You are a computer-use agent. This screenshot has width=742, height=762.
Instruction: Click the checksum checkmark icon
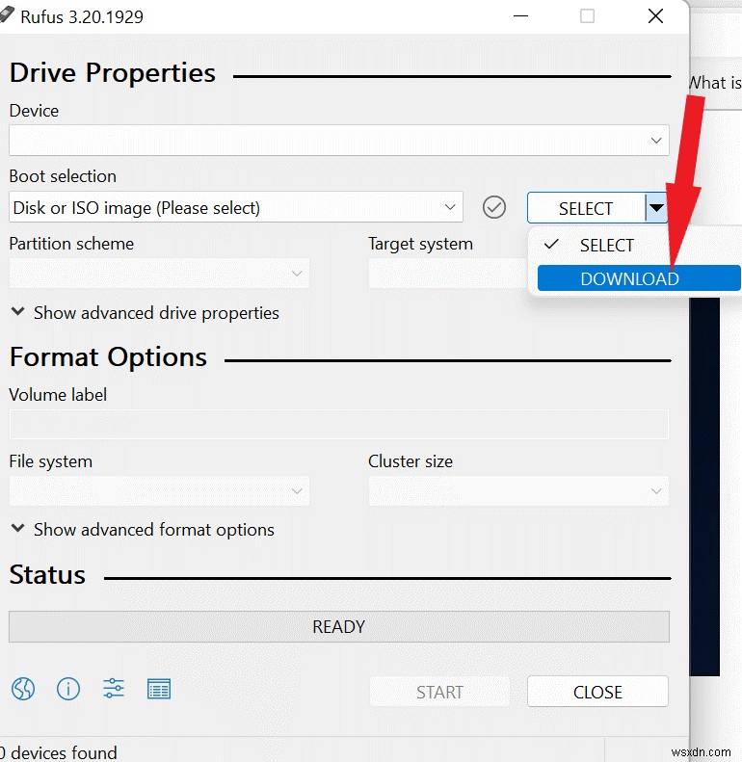tap(494, 207)
